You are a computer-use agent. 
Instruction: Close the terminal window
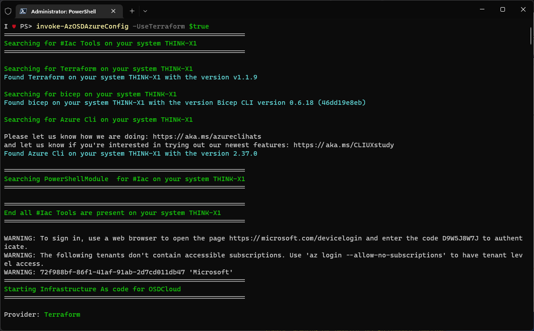coord(523,9)
